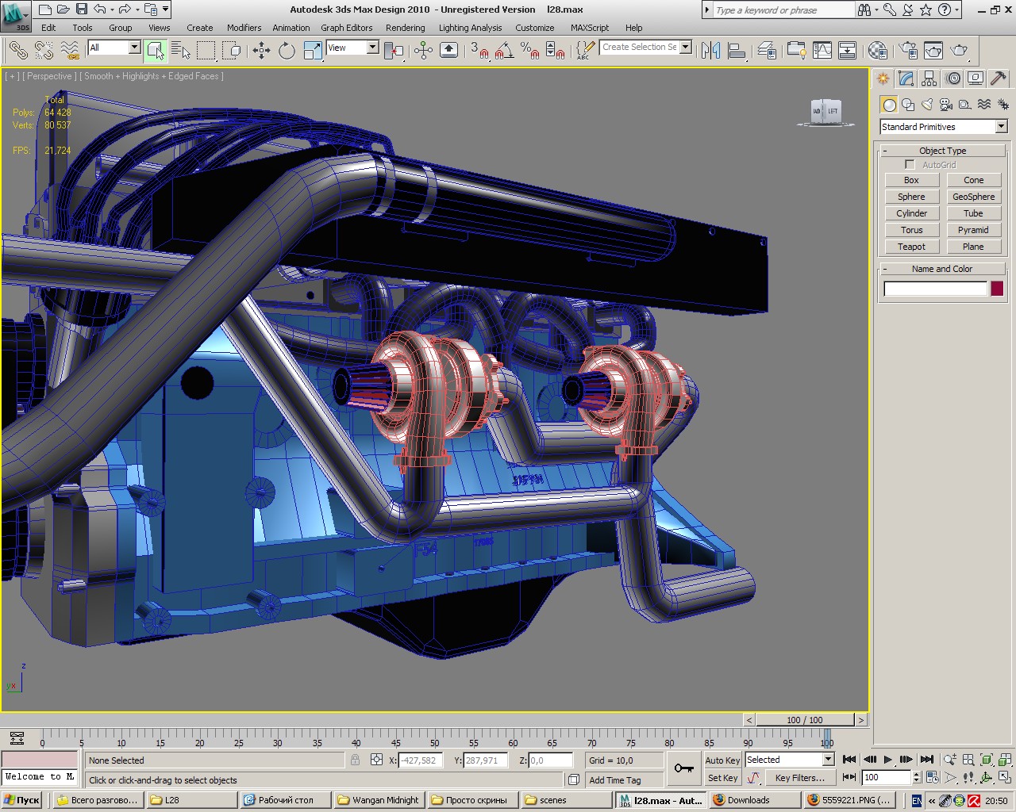This screenshot has width=1016, height=812.
Task: Toggle Auto Key animation mode
Action: pyautogui.click(x=722, y=760)
